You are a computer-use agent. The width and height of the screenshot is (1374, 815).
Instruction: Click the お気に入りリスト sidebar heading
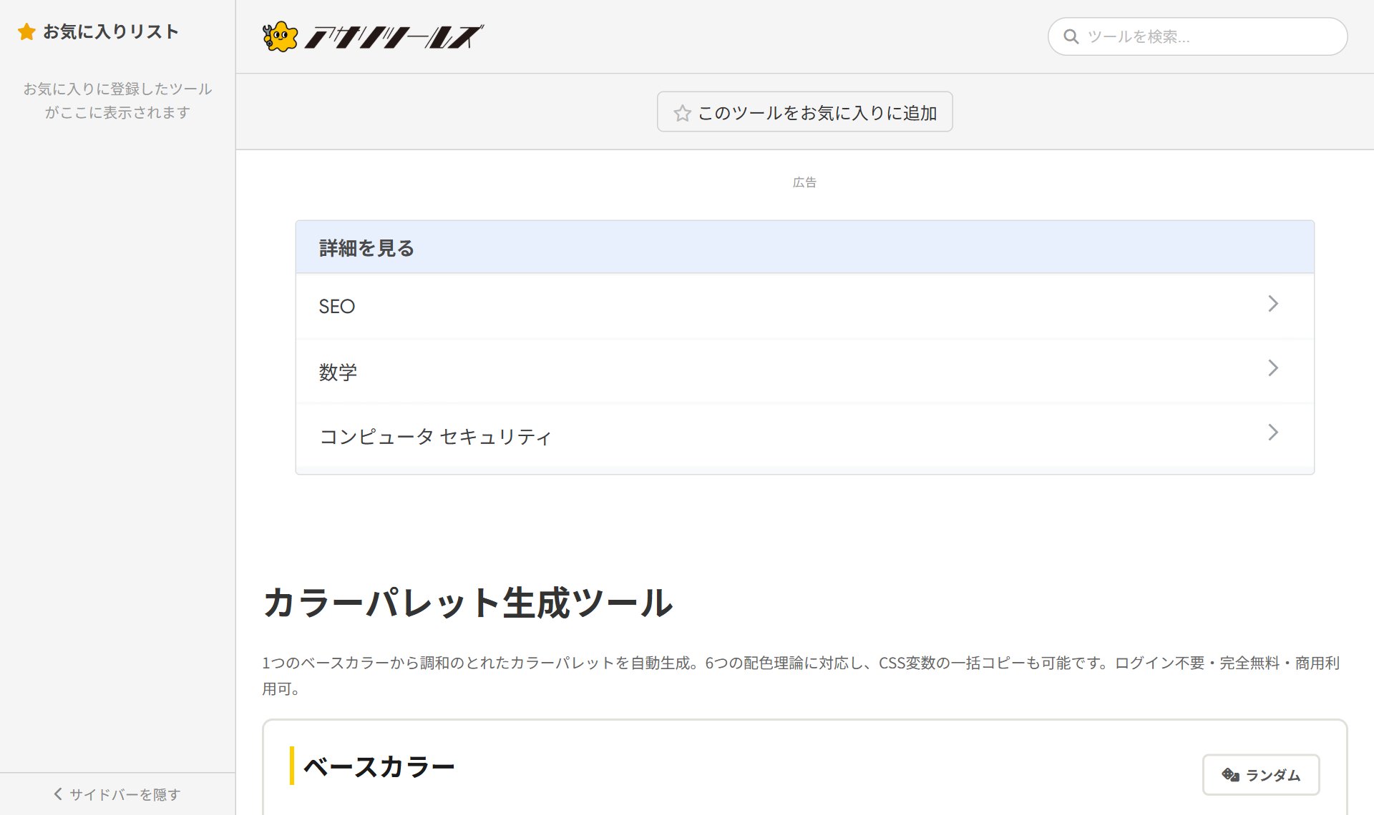click(x=110, y=31)
